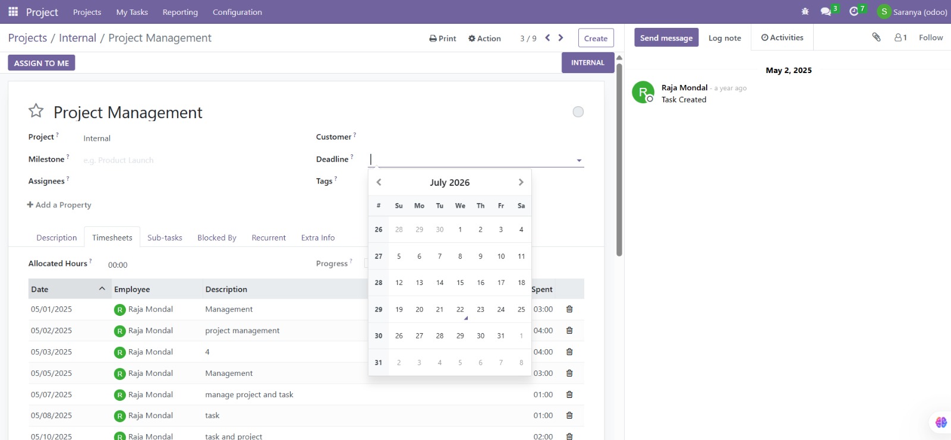Image resolution: width=951 pixels, height=440 pixels.
Task: Open the My Tasks menu
Action: click(x=132, y=12)
